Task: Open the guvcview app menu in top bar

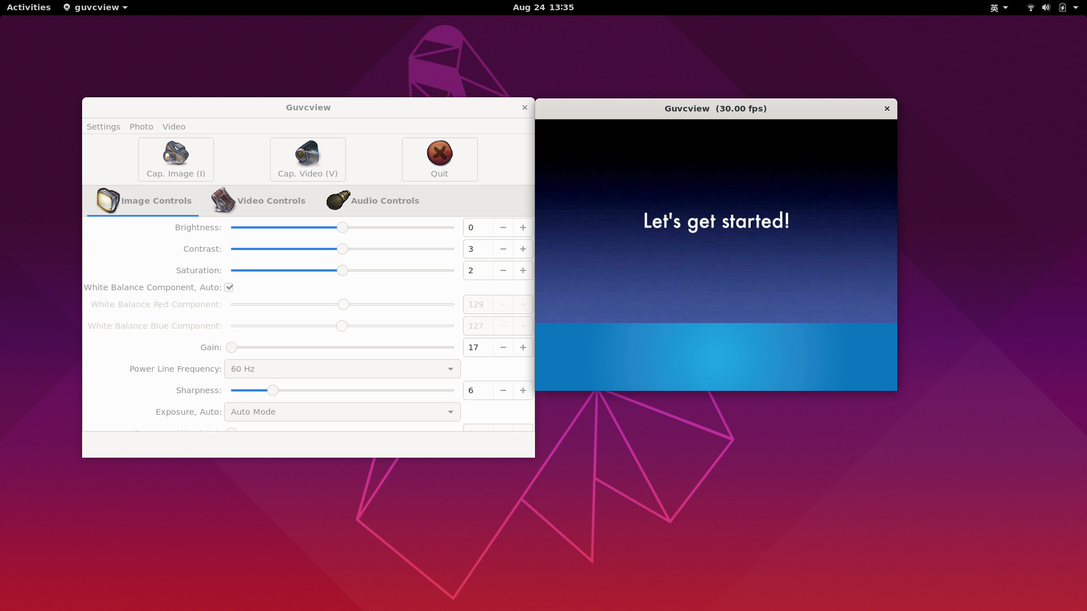Action: (x=96, y=7)
